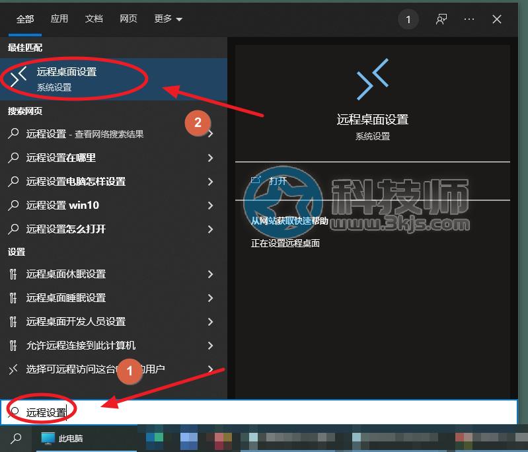The image size is (528, 452).
Task: Open 远程桌面休眠设置 setting
Action: click(x=114, y=274)
